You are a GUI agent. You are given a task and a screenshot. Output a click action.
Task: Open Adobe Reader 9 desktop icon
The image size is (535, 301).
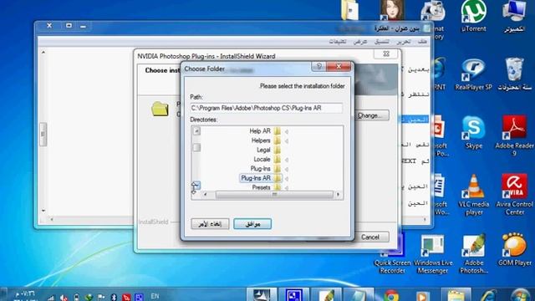[514, 135]
